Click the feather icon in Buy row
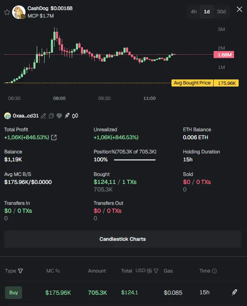 (234, 292)
